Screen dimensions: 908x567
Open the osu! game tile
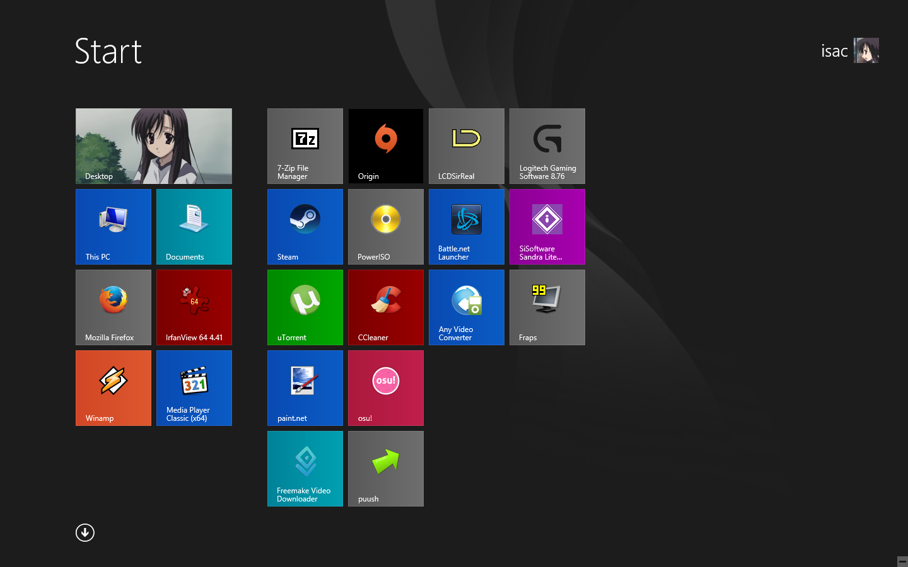pyautogui.click(x=386, y=388)
